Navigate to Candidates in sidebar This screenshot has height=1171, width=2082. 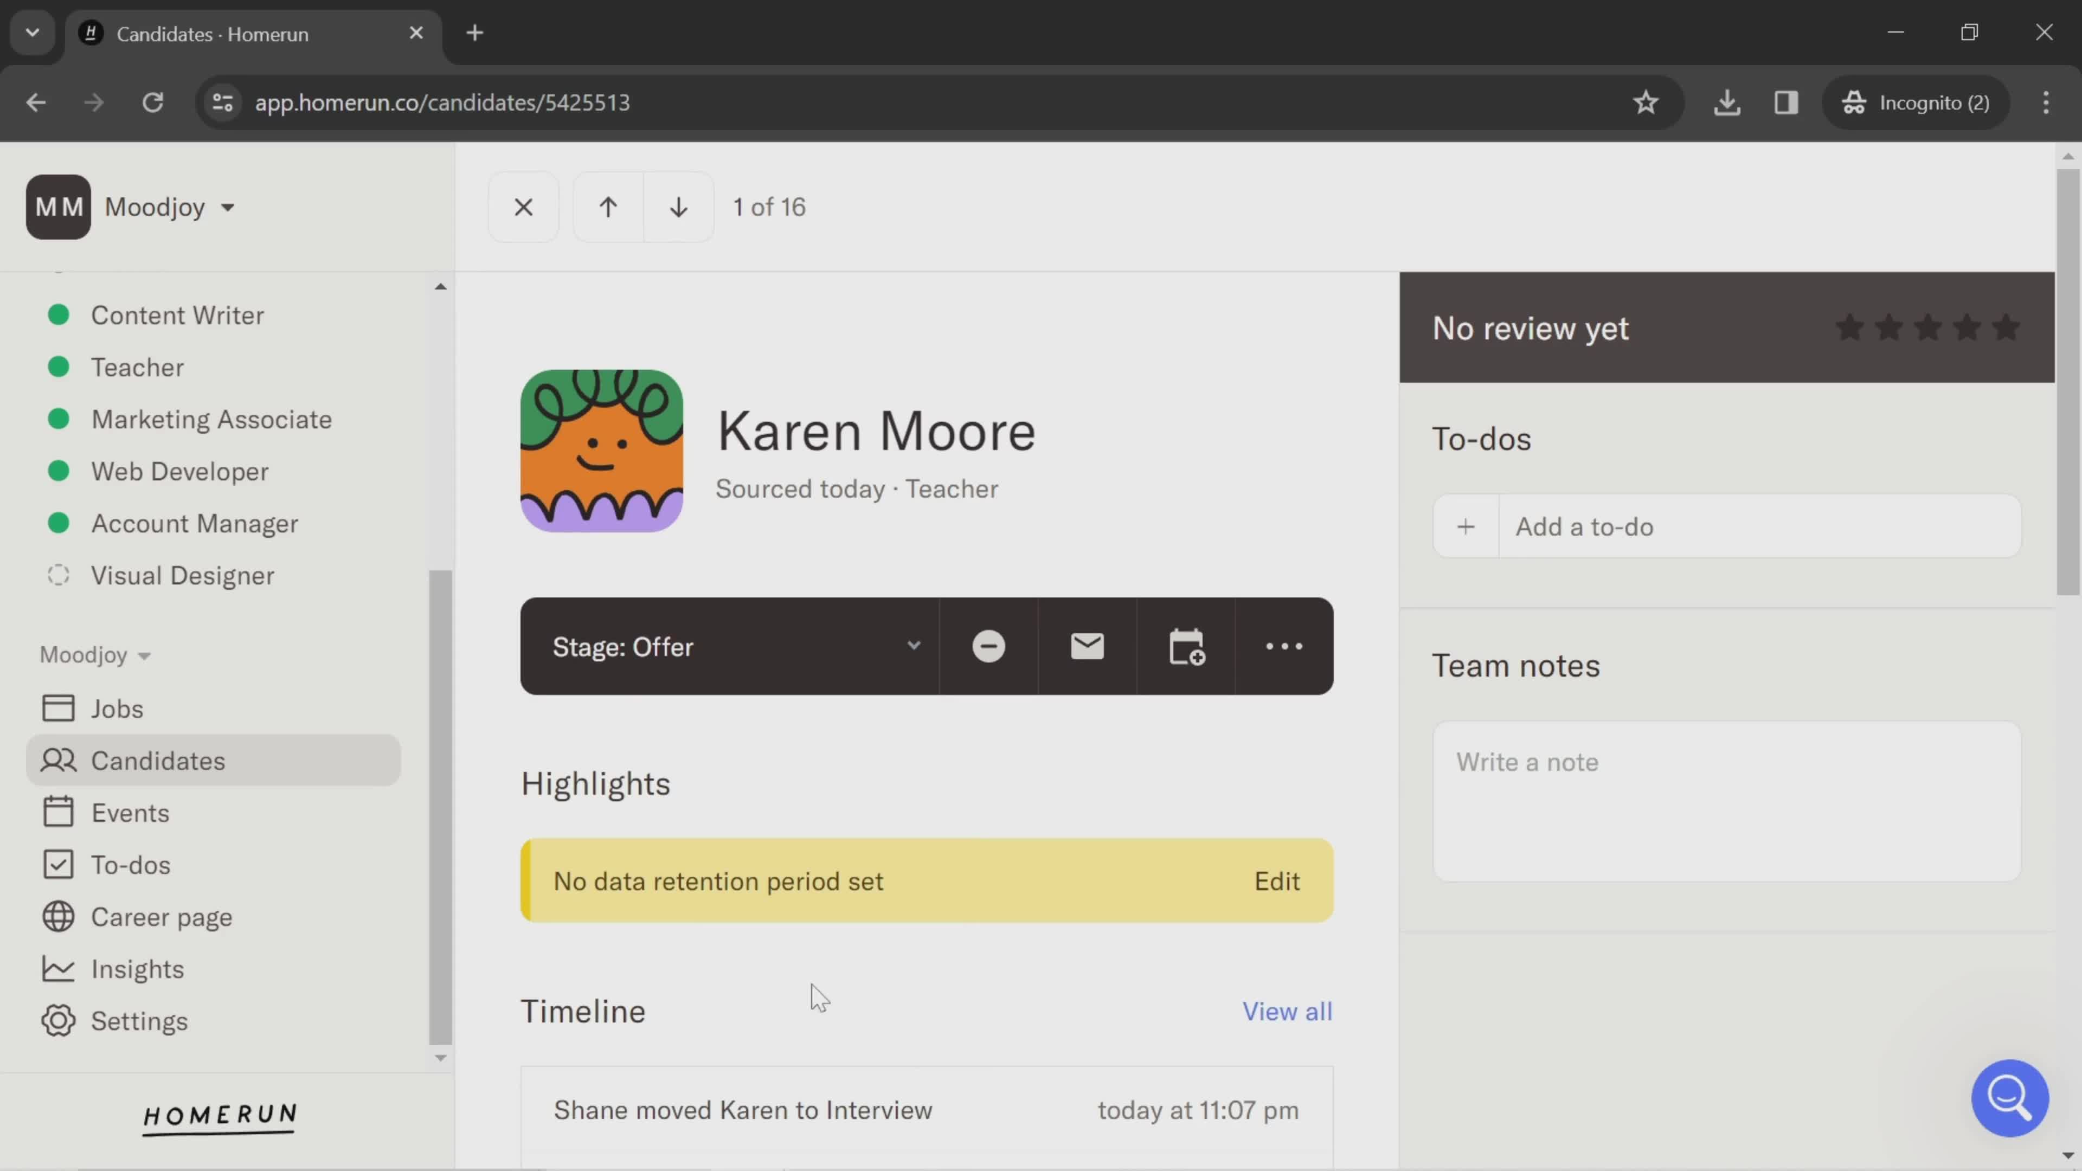tap(214, 761)
